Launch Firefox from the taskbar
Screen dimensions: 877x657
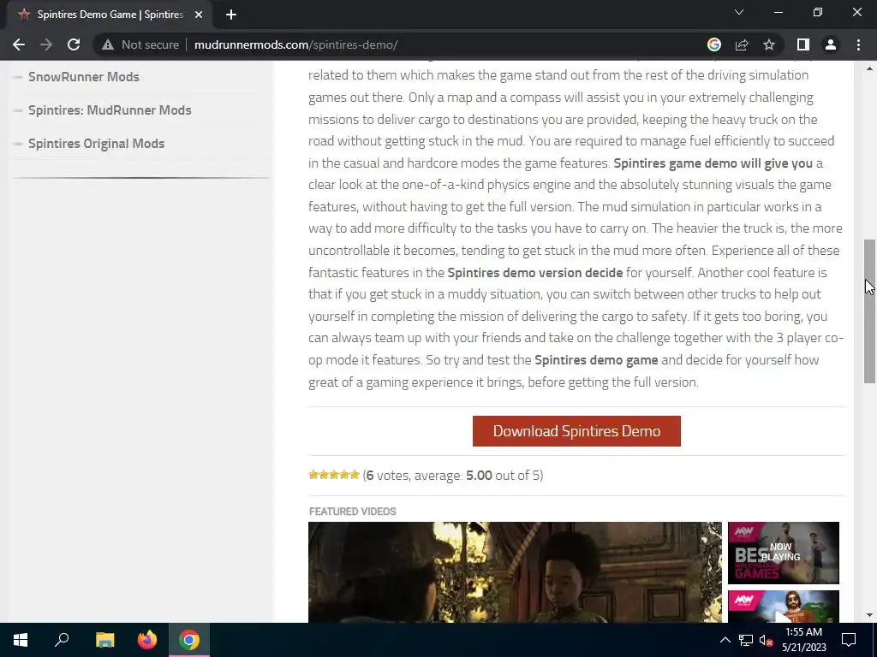tap(147, 640)
